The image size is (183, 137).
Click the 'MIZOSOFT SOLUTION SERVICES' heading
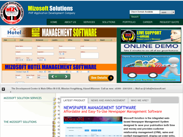click(x=22, y=98)
